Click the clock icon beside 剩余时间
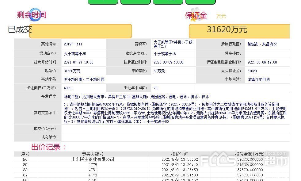301x181 pixels. 35,15
